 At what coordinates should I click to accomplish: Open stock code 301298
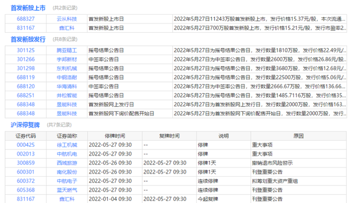click(26, 68)
